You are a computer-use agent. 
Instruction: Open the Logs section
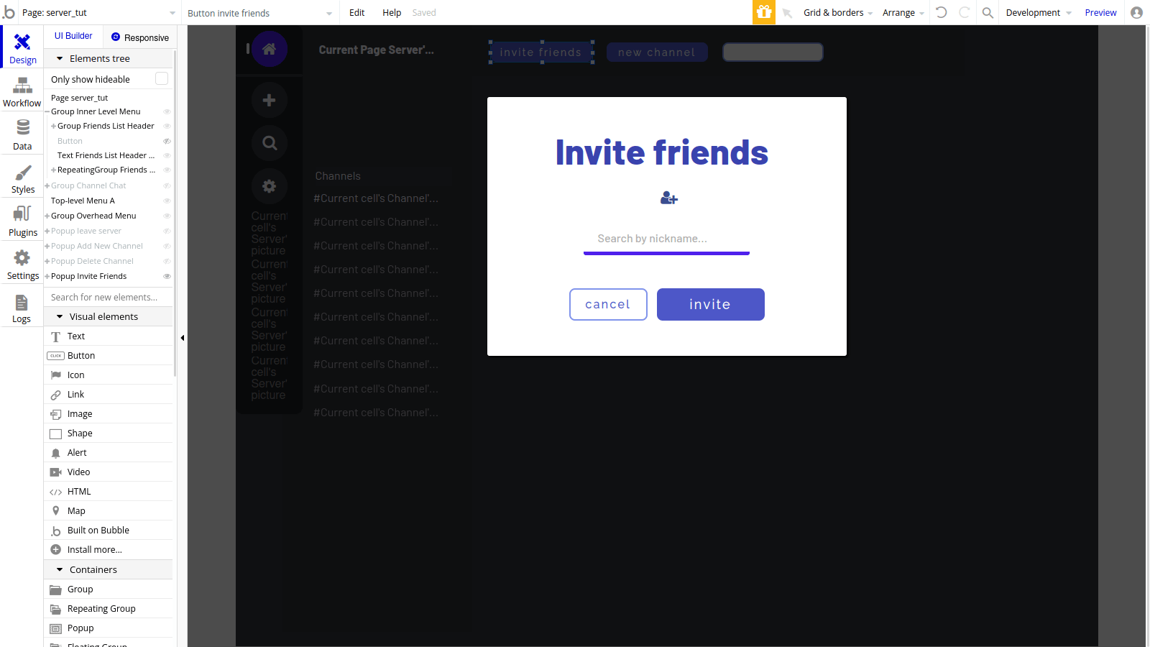point(22,308)
